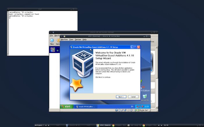Select the XP virtual machine list entry

coord(55,50)
